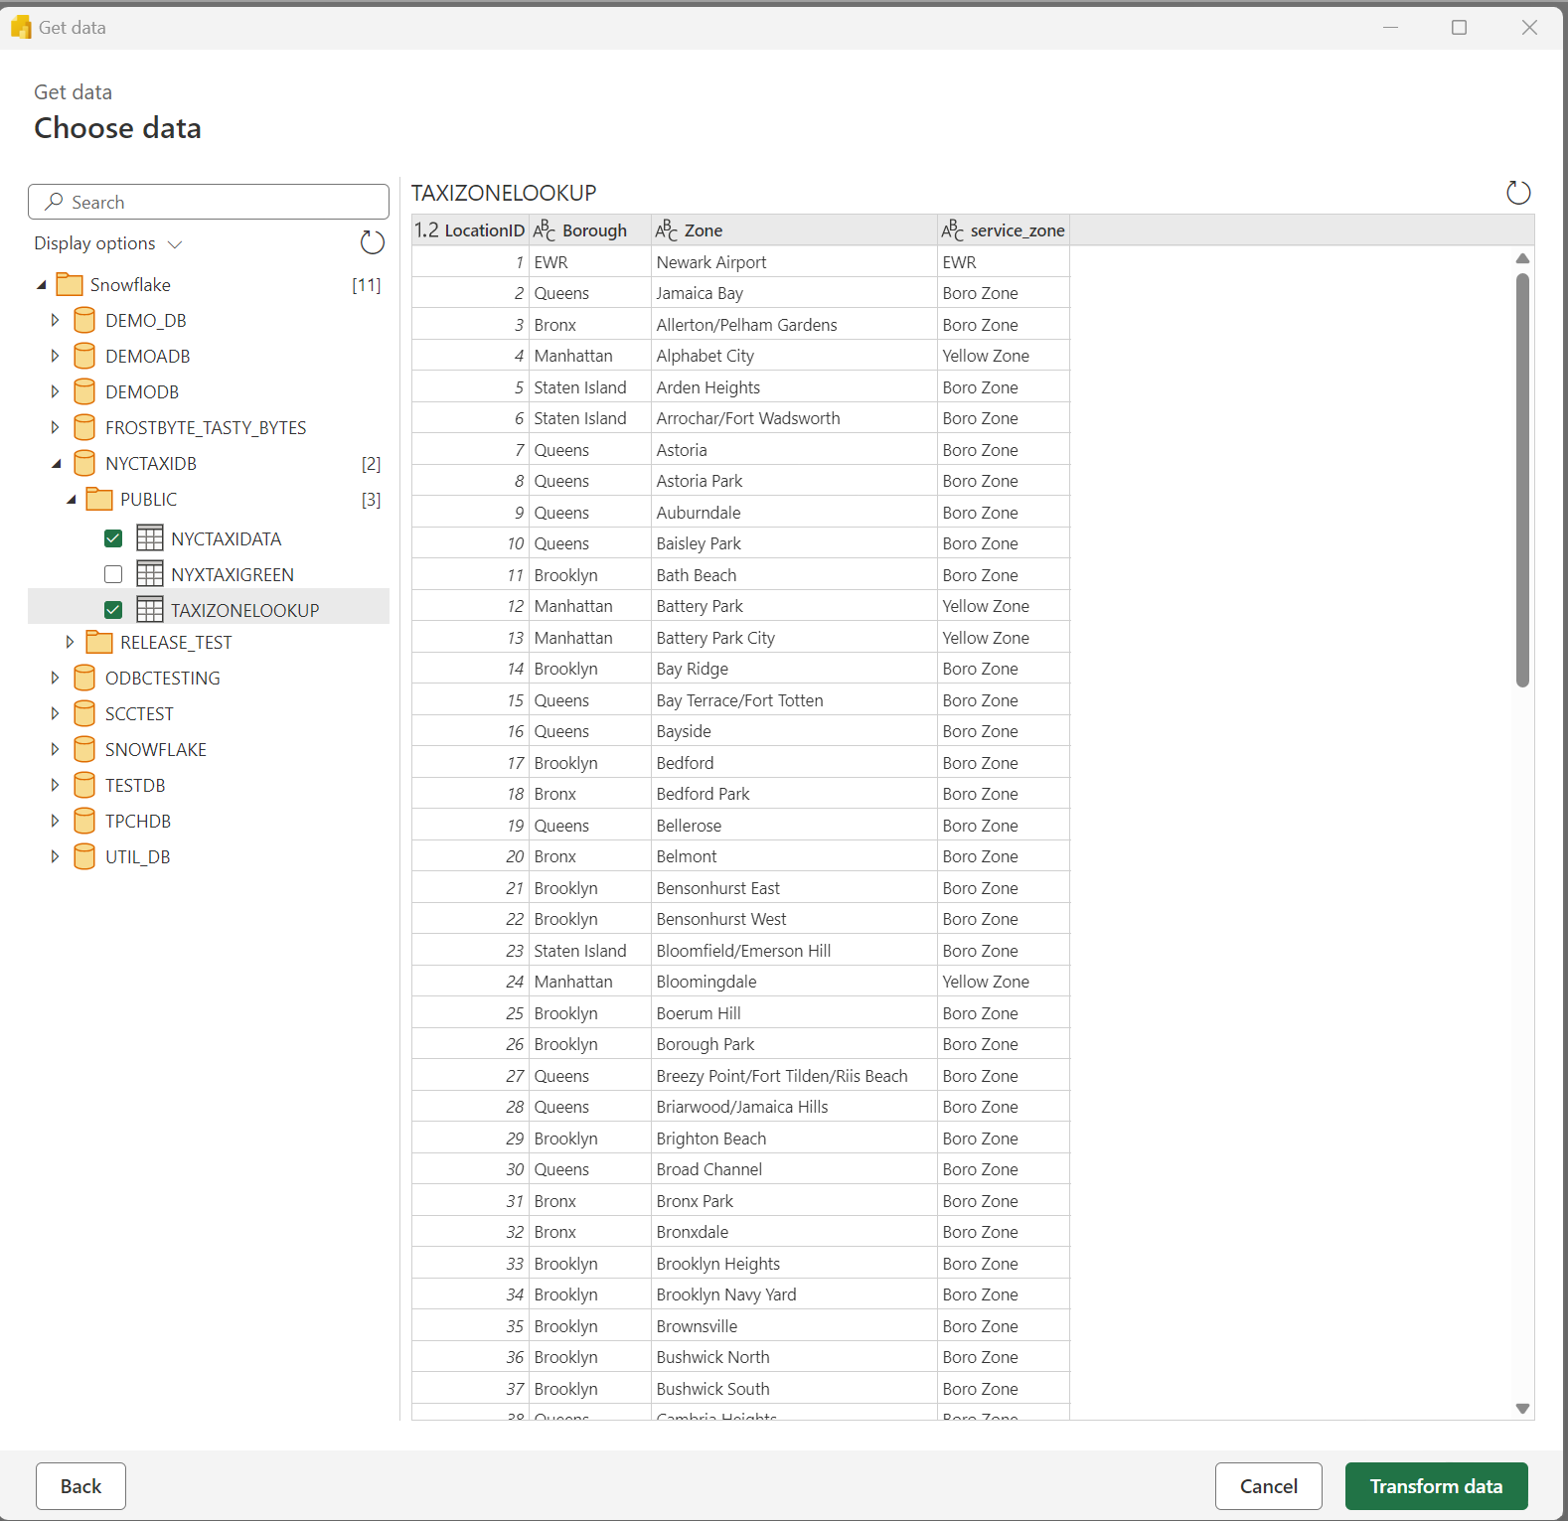This screenshot has width=1568, height=1521.
Task: Click the Back button
Action: pos(80,1486)
